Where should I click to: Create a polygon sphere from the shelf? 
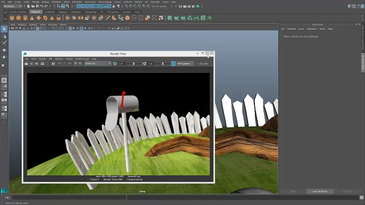tap(12, 18)
